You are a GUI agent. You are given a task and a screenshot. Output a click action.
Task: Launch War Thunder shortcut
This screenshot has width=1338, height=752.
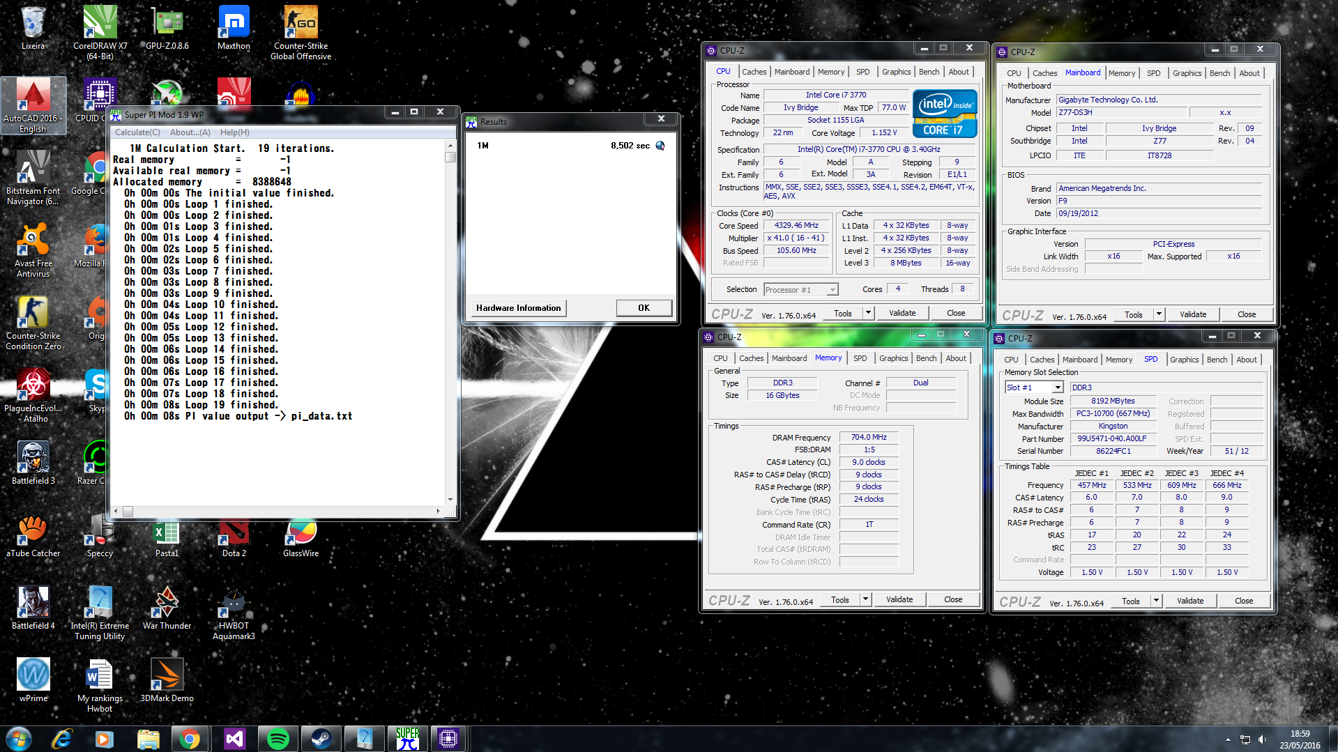click(167, 608)
